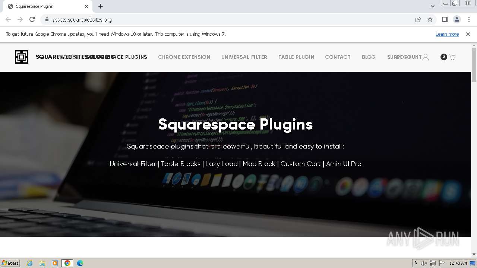
Task: Select the Squarespace Plugins browser tab
Action: (48, 6)
